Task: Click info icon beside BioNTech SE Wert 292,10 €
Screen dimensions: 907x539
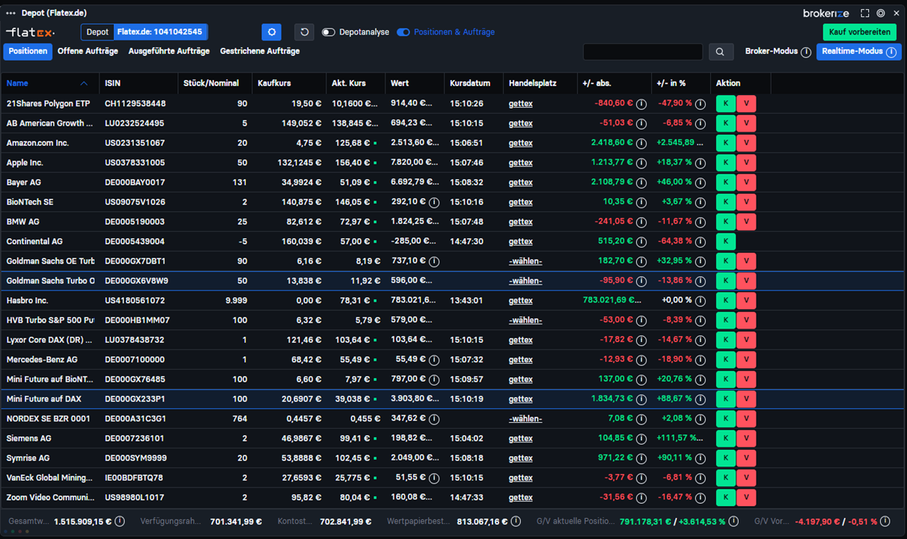Action: (x=434, y=202)
